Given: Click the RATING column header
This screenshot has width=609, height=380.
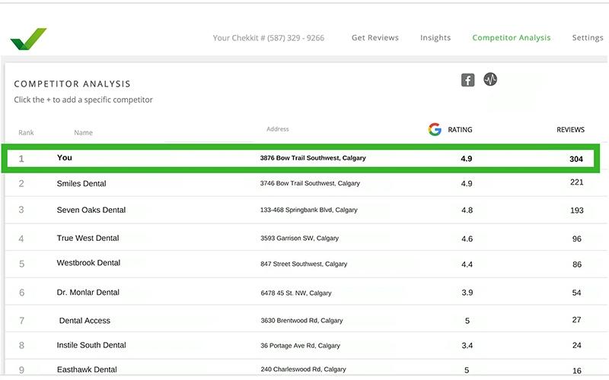Looking at the screenshot, I should [460, 129].
